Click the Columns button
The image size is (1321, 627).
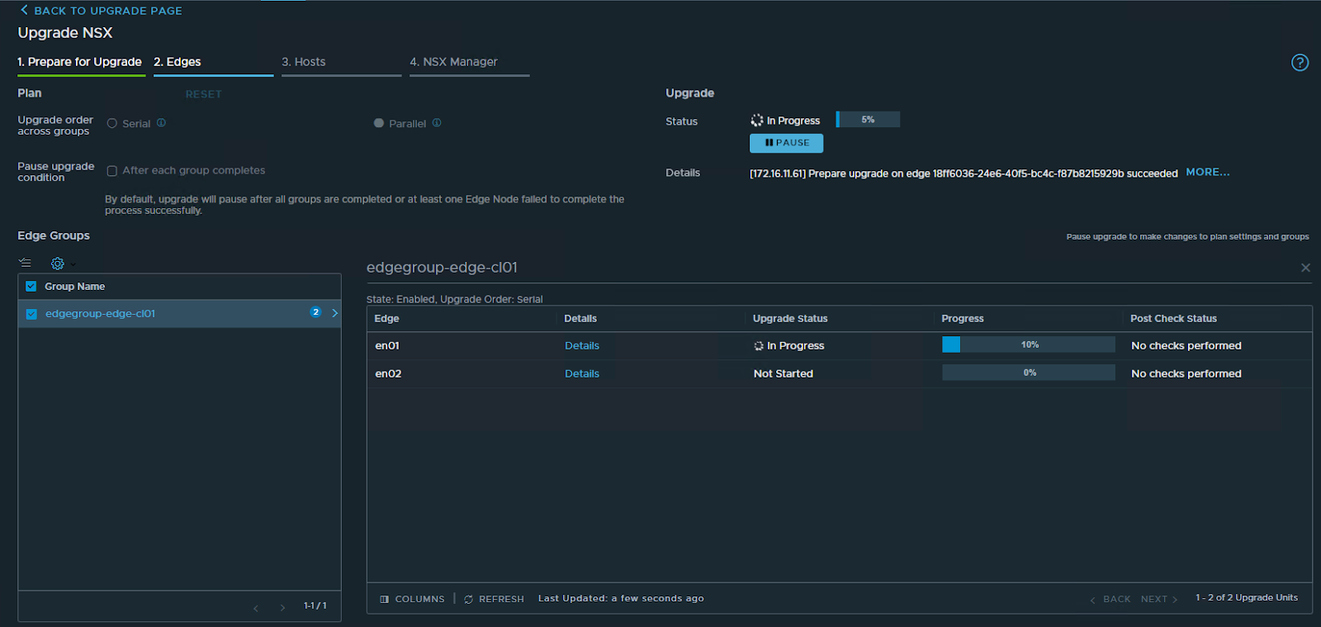point(412,599)
